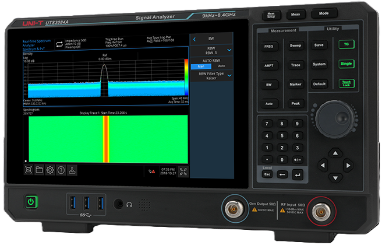Push the left arrow key
The image size is (382, 245).
point(323,166)
